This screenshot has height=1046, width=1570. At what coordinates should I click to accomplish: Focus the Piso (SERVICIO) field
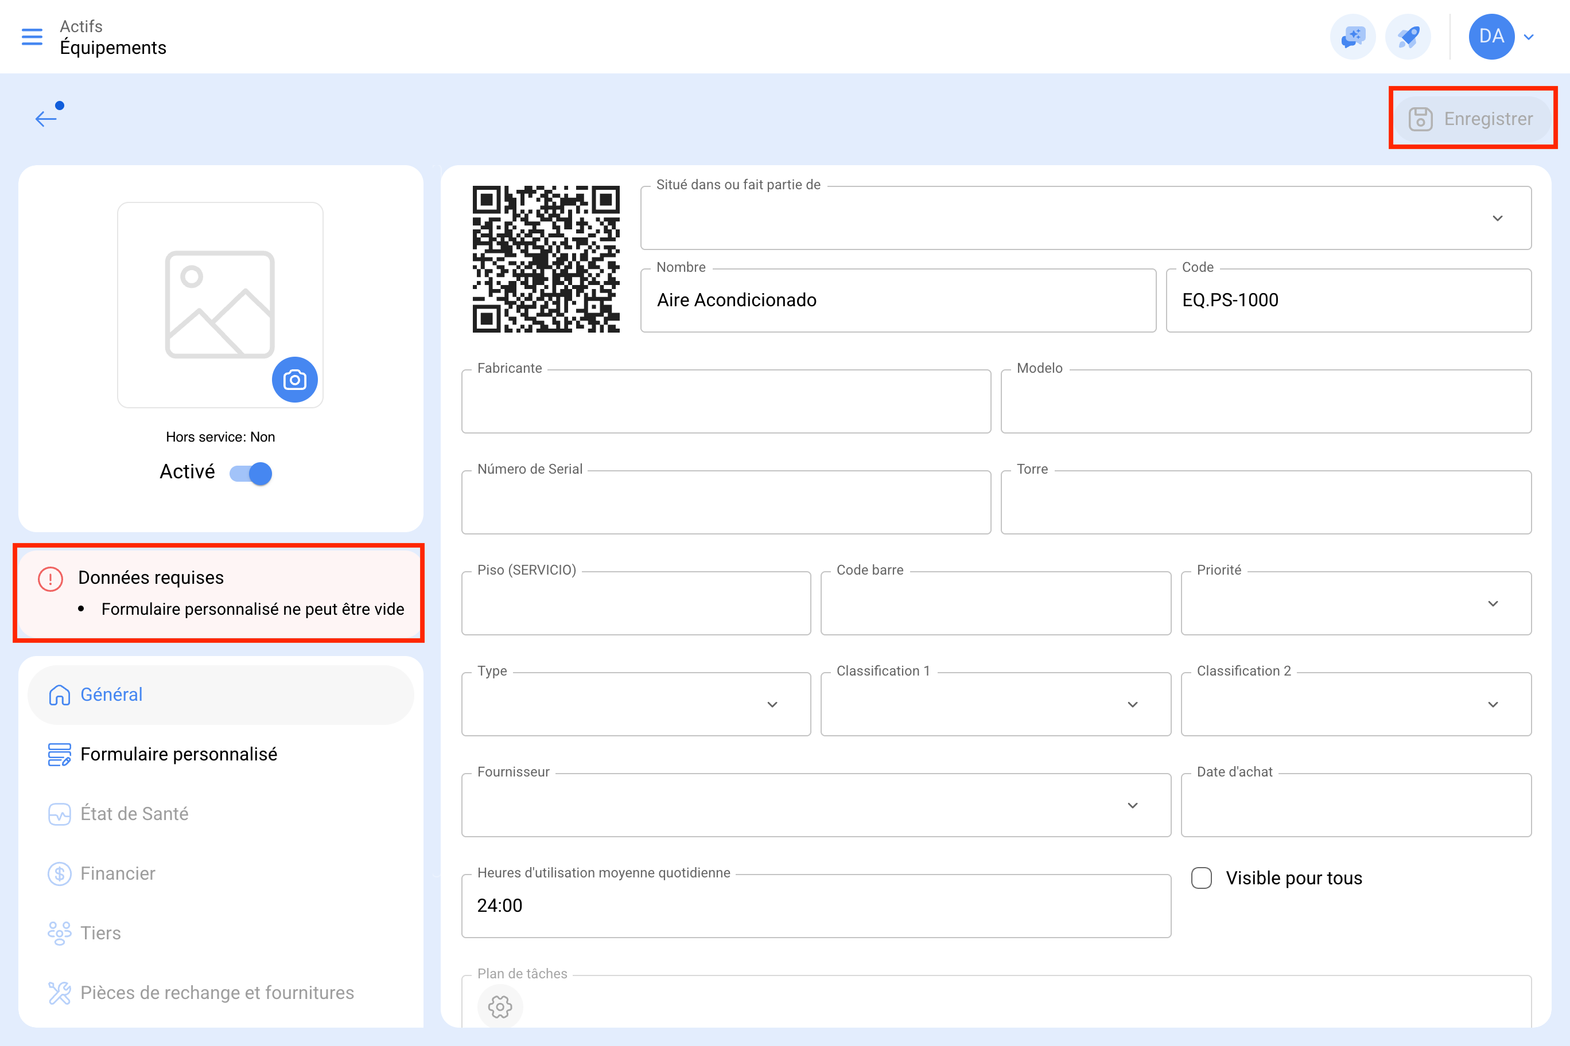(635, 603)
